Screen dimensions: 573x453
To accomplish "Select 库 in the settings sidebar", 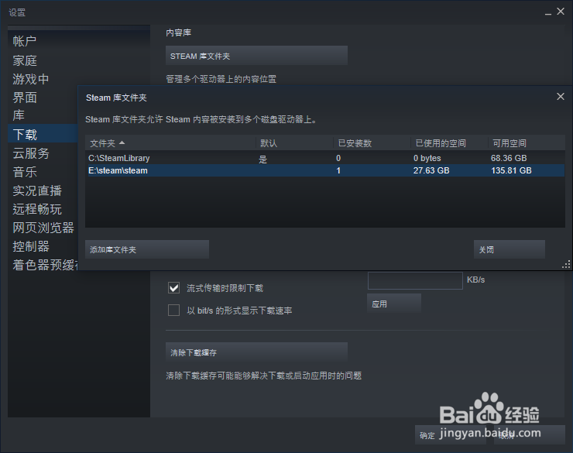I will pos(19,115).
